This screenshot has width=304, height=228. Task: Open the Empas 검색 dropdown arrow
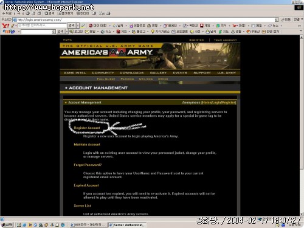66,32
